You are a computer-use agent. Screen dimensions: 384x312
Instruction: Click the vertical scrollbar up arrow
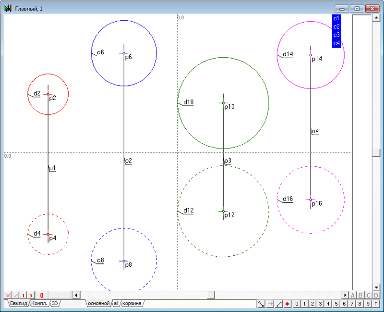click(x=376, y=18)
